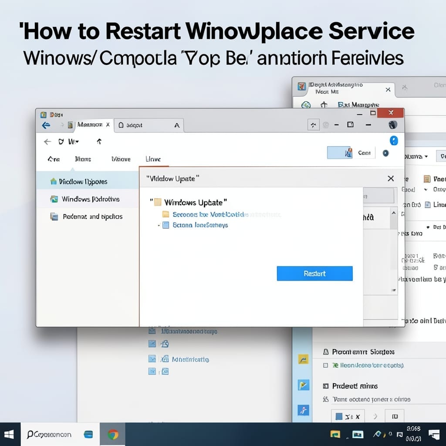Click the "Fnet" document icon in right window
Image resolution: width=446 pixels, height=446 pixels.
[427, 179]
